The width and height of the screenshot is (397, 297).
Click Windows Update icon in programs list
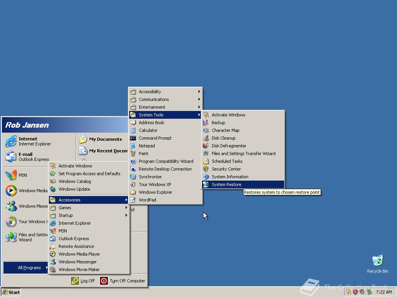53,189
